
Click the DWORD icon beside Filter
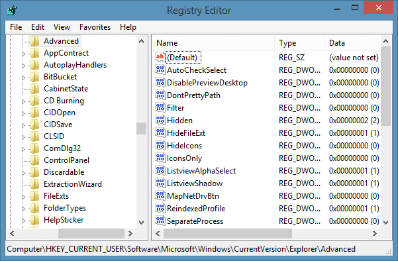pyautogui.click(x=160, y=108)
